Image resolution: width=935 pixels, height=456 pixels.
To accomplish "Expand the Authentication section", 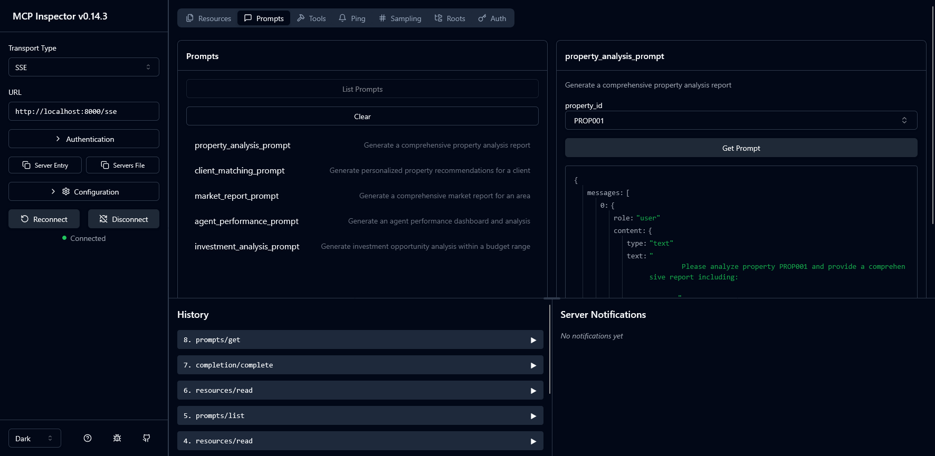I will click(84, 139).
